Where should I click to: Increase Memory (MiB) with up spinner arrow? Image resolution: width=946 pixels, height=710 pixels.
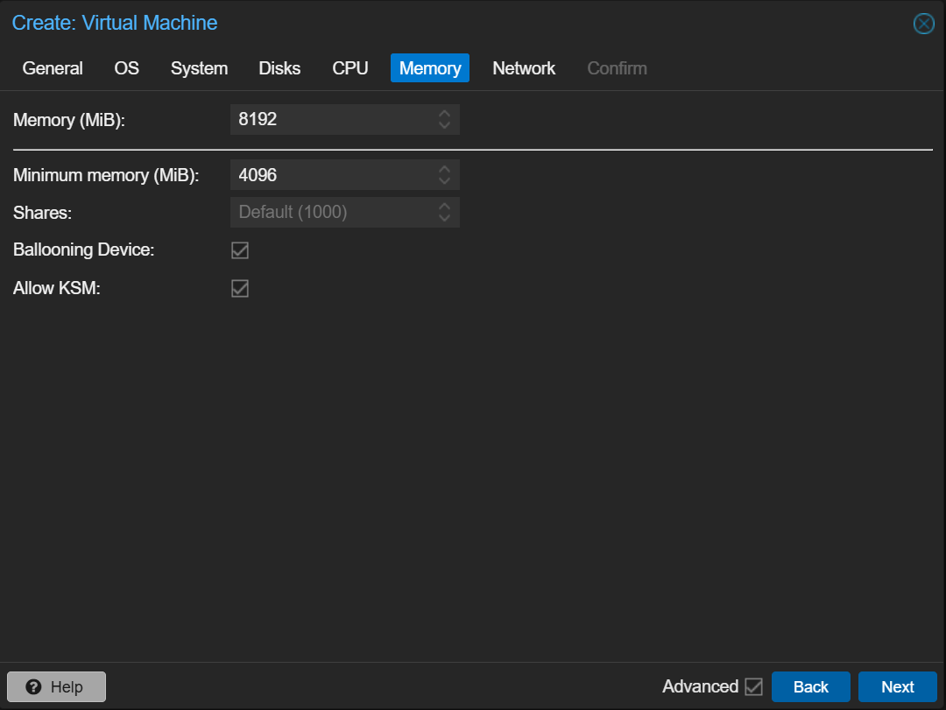coord(444,114)
